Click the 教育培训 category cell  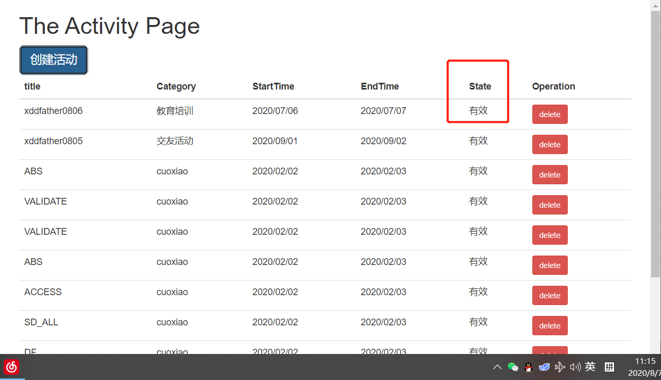(175, 111)
